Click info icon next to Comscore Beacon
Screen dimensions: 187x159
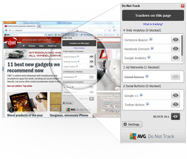(151, 39)
